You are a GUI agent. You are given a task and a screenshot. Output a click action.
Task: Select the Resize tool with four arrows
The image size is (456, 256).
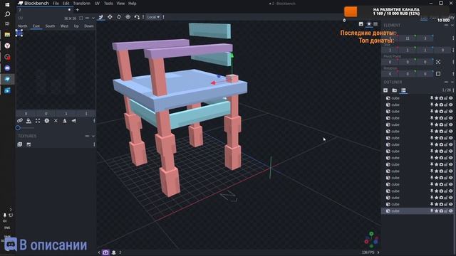(110, 17)
